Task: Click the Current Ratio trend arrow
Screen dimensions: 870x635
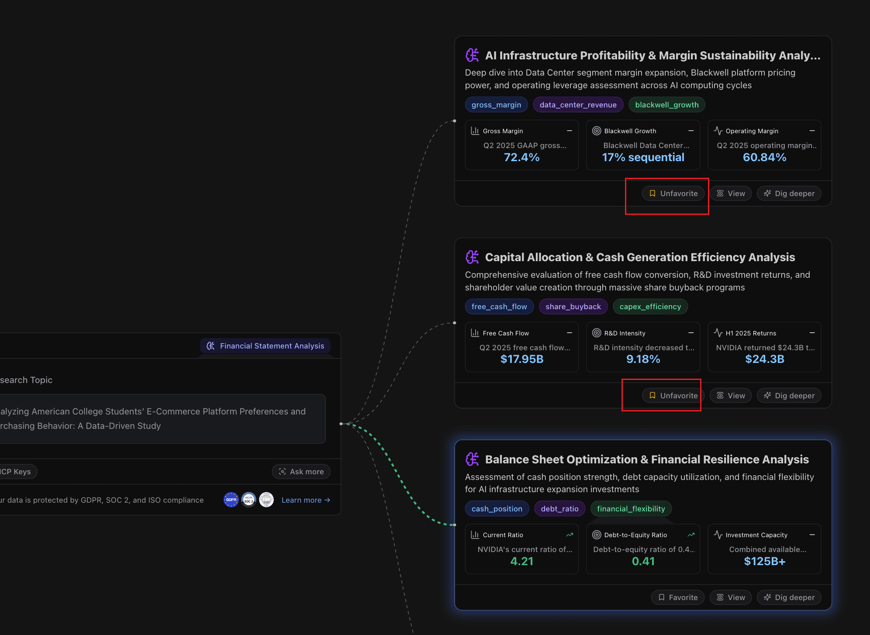Action: pos(569,535)
